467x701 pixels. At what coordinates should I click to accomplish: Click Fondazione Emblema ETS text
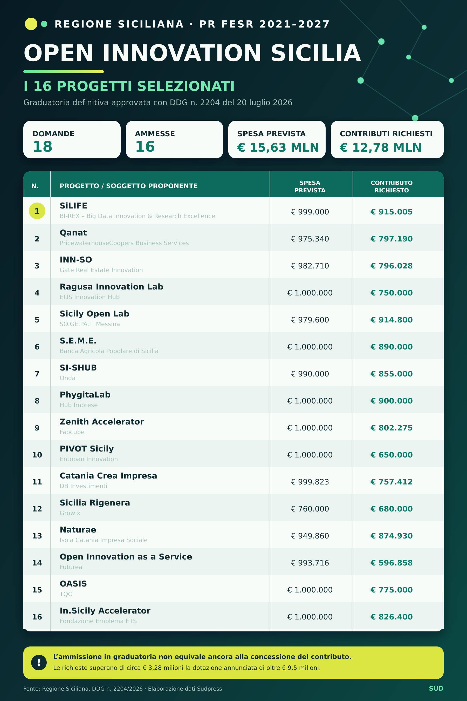pos(98,621)
